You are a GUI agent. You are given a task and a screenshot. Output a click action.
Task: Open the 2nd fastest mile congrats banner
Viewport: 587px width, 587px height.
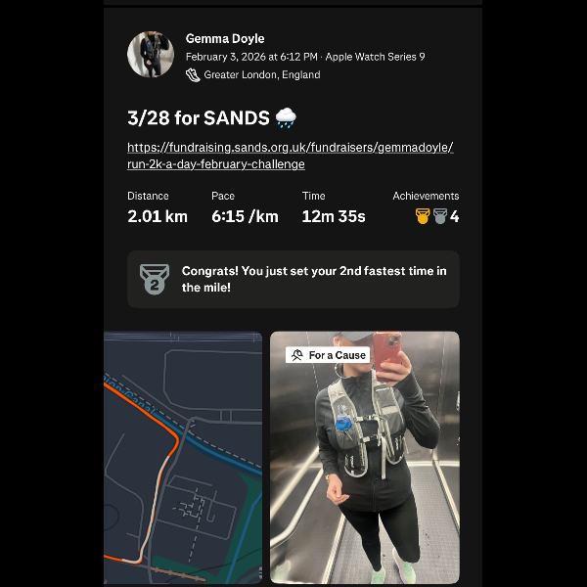[x=293, y=279]
